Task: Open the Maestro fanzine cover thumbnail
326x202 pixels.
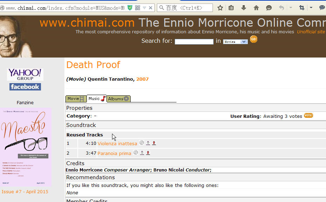Action: tap(26, 147)
